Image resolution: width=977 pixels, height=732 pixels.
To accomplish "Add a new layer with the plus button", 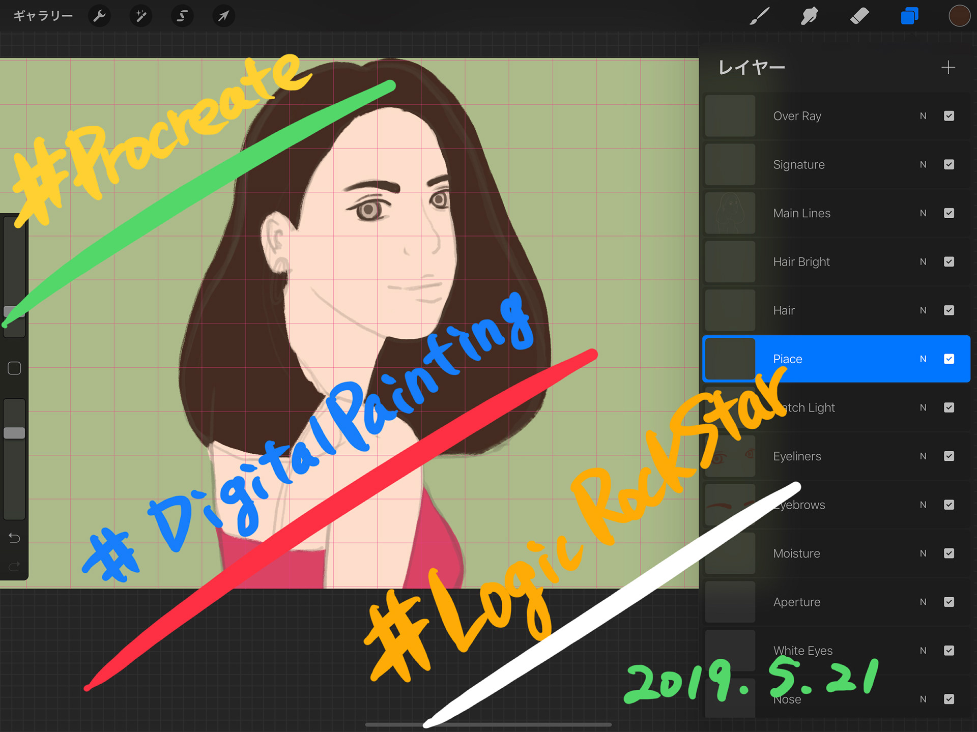I will click(948, 67).
